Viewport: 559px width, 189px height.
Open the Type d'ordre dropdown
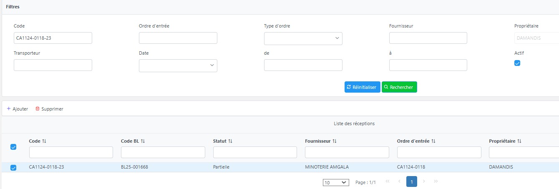coord(303,38)
